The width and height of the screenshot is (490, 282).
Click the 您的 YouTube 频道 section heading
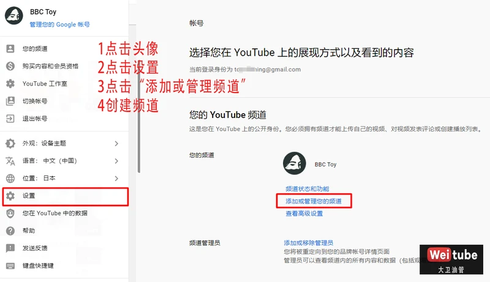(x=227, y=115)
